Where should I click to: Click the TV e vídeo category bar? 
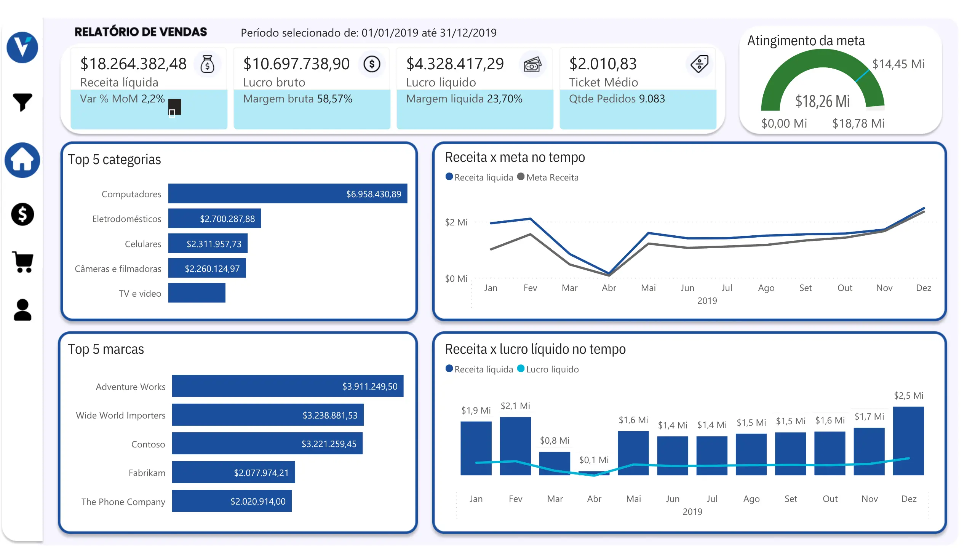click(197, 293)
